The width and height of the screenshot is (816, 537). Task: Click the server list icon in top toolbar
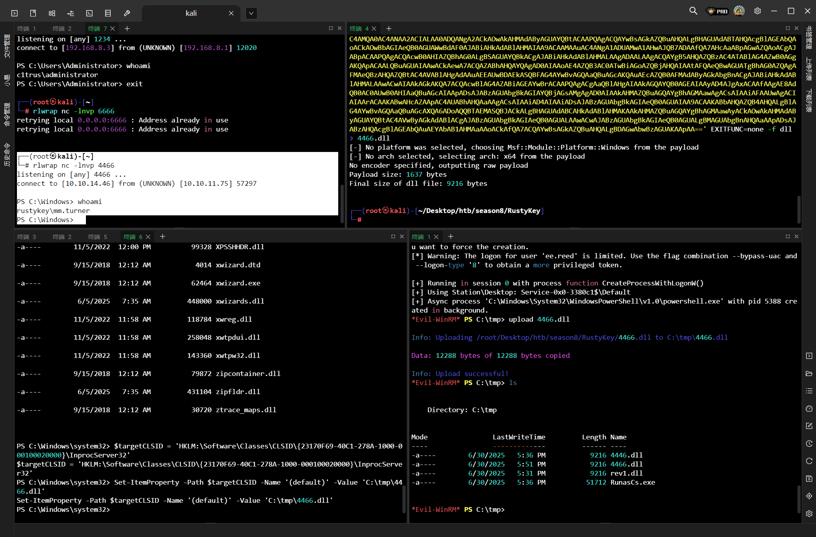[108, 13]
